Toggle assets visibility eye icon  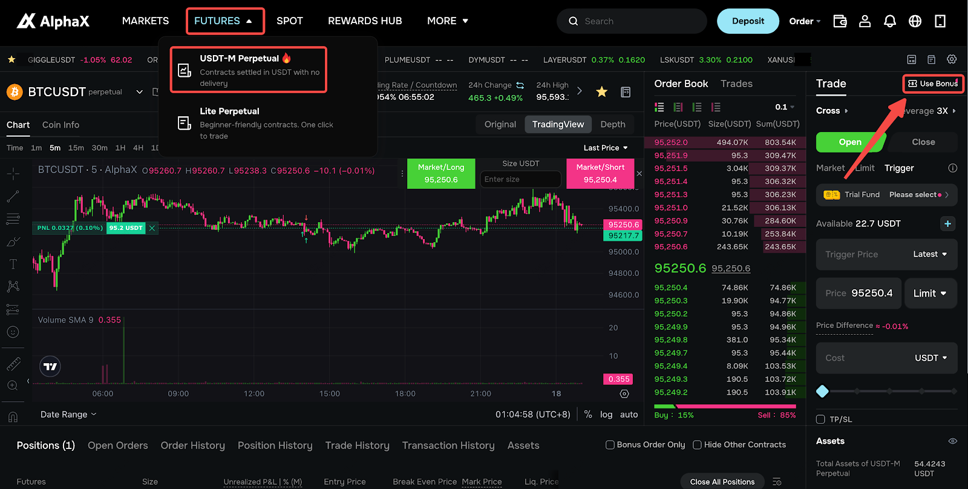(x=953, y=441)
